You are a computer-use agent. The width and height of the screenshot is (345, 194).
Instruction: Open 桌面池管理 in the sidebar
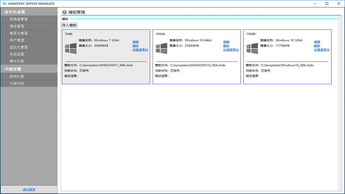[29, 33]
